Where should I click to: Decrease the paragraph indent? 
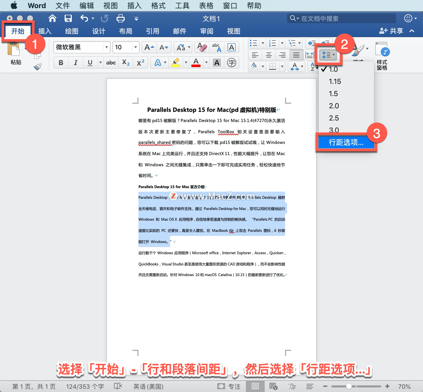point(312,43)
